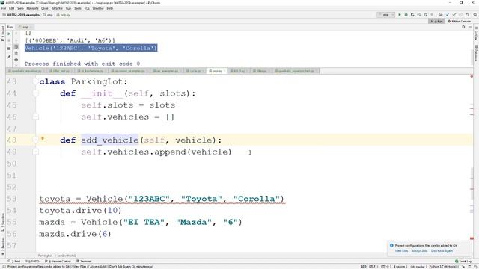Open the Find tool window
The image size is (479, 269).
coord(14,262)
